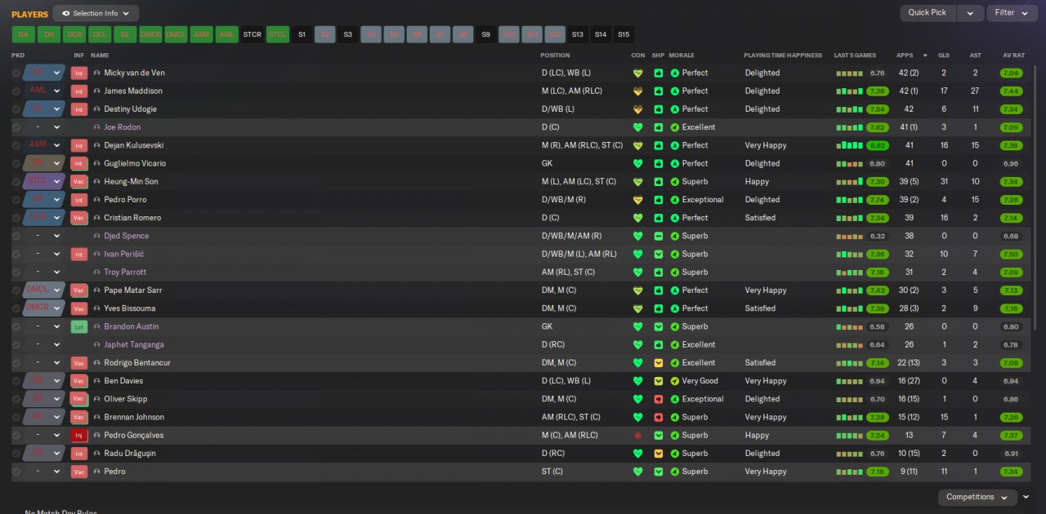The height and width of the screenshot is (514, 1046).
Task: Open Destiny Udogie's player icon
Action: 97,109
